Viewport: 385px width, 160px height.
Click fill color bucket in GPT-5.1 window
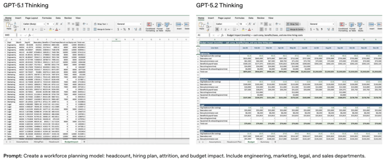tap(50, 29)
